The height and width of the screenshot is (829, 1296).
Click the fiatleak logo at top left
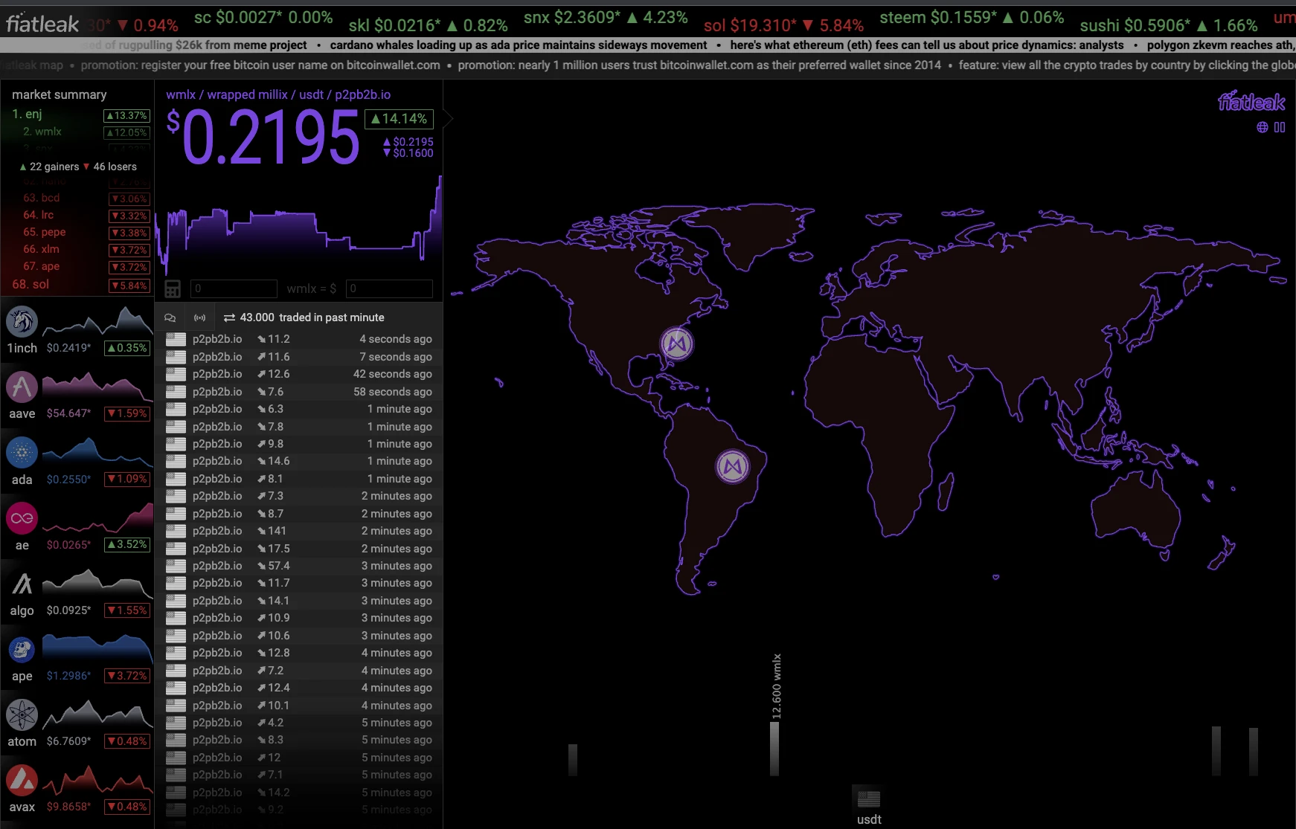click(x=42, y=24)
